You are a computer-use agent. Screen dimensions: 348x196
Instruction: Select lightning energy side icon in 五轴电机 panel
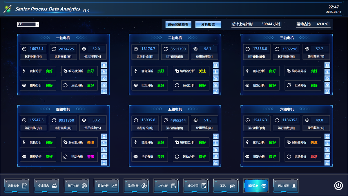pyautogui.click(x=215, y=143)
